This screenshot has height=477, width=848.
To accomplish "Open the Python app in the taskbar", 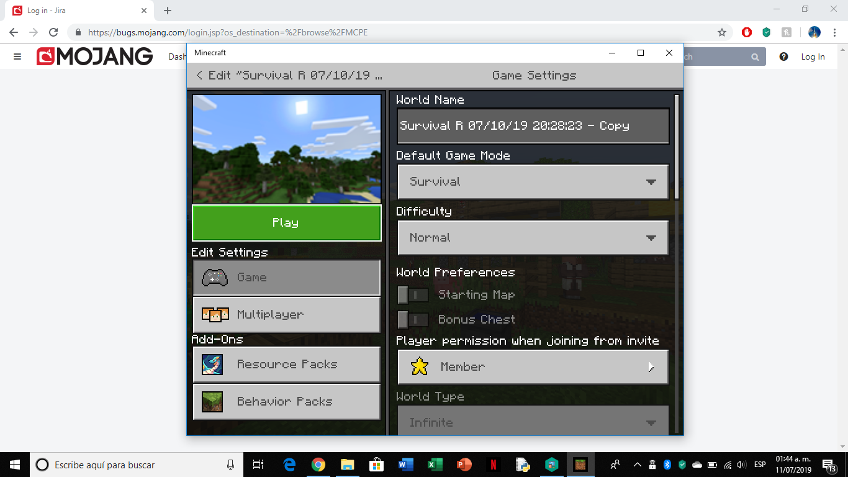I will [x=522, y=465].
